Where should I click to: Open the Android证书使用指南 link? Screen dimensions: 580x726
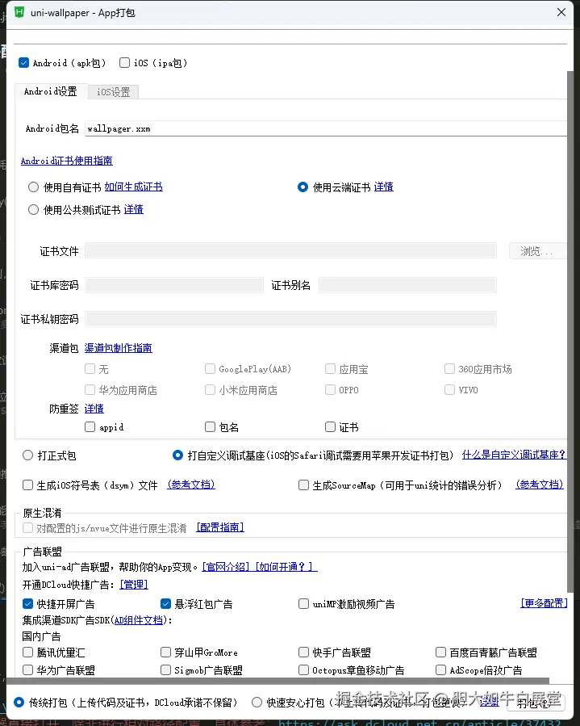pos(67,161)
